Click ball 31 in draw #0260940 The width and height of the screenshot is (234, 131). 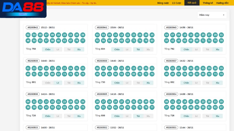[x=221, y=35]
